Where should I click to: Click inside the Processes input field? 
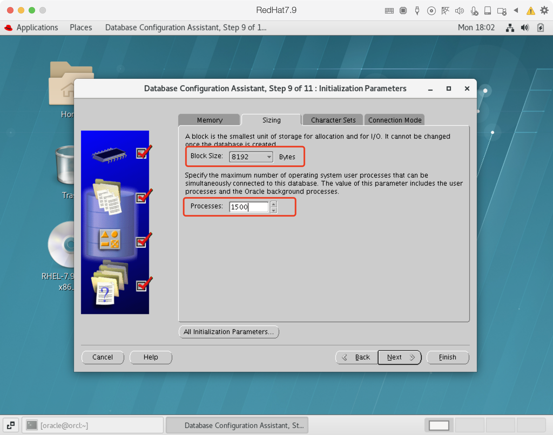point(248,207)
